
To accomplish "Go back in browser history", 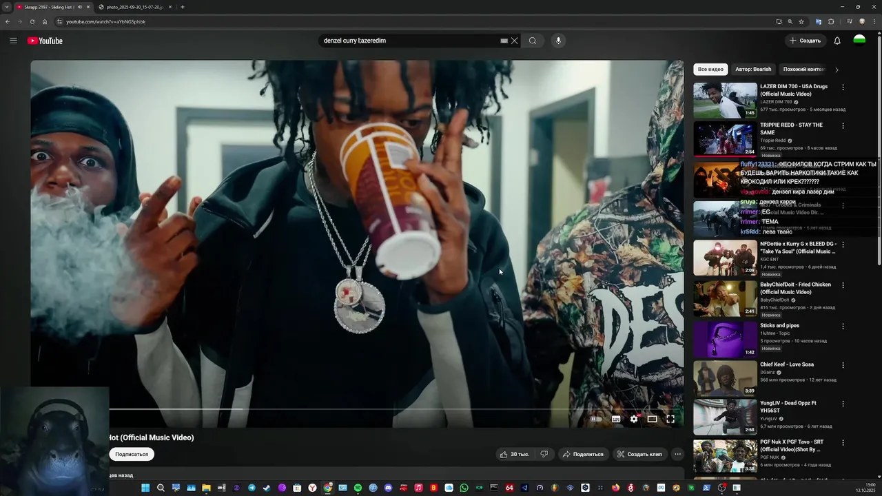I will 7,21.
